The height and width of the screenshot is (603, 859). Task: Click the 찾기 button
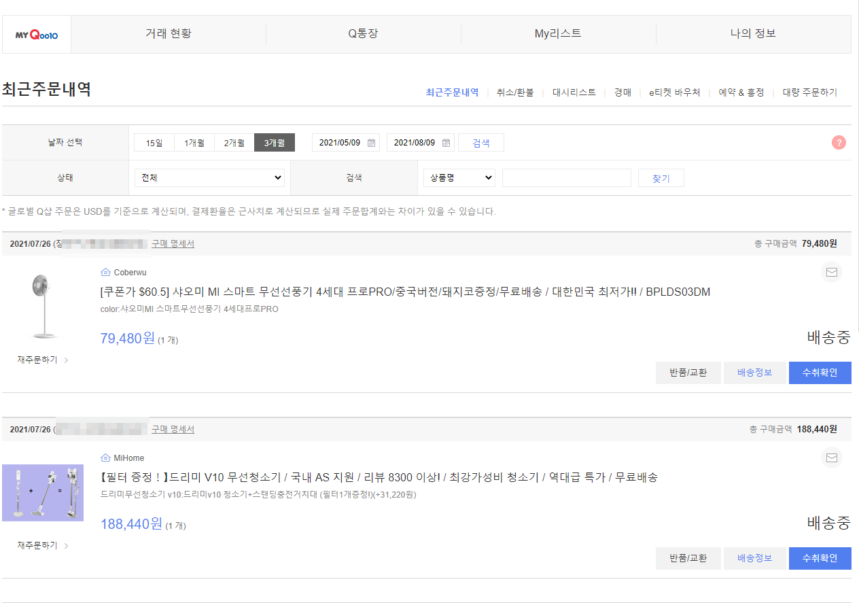pyautogui.click(x=661, y=177)
